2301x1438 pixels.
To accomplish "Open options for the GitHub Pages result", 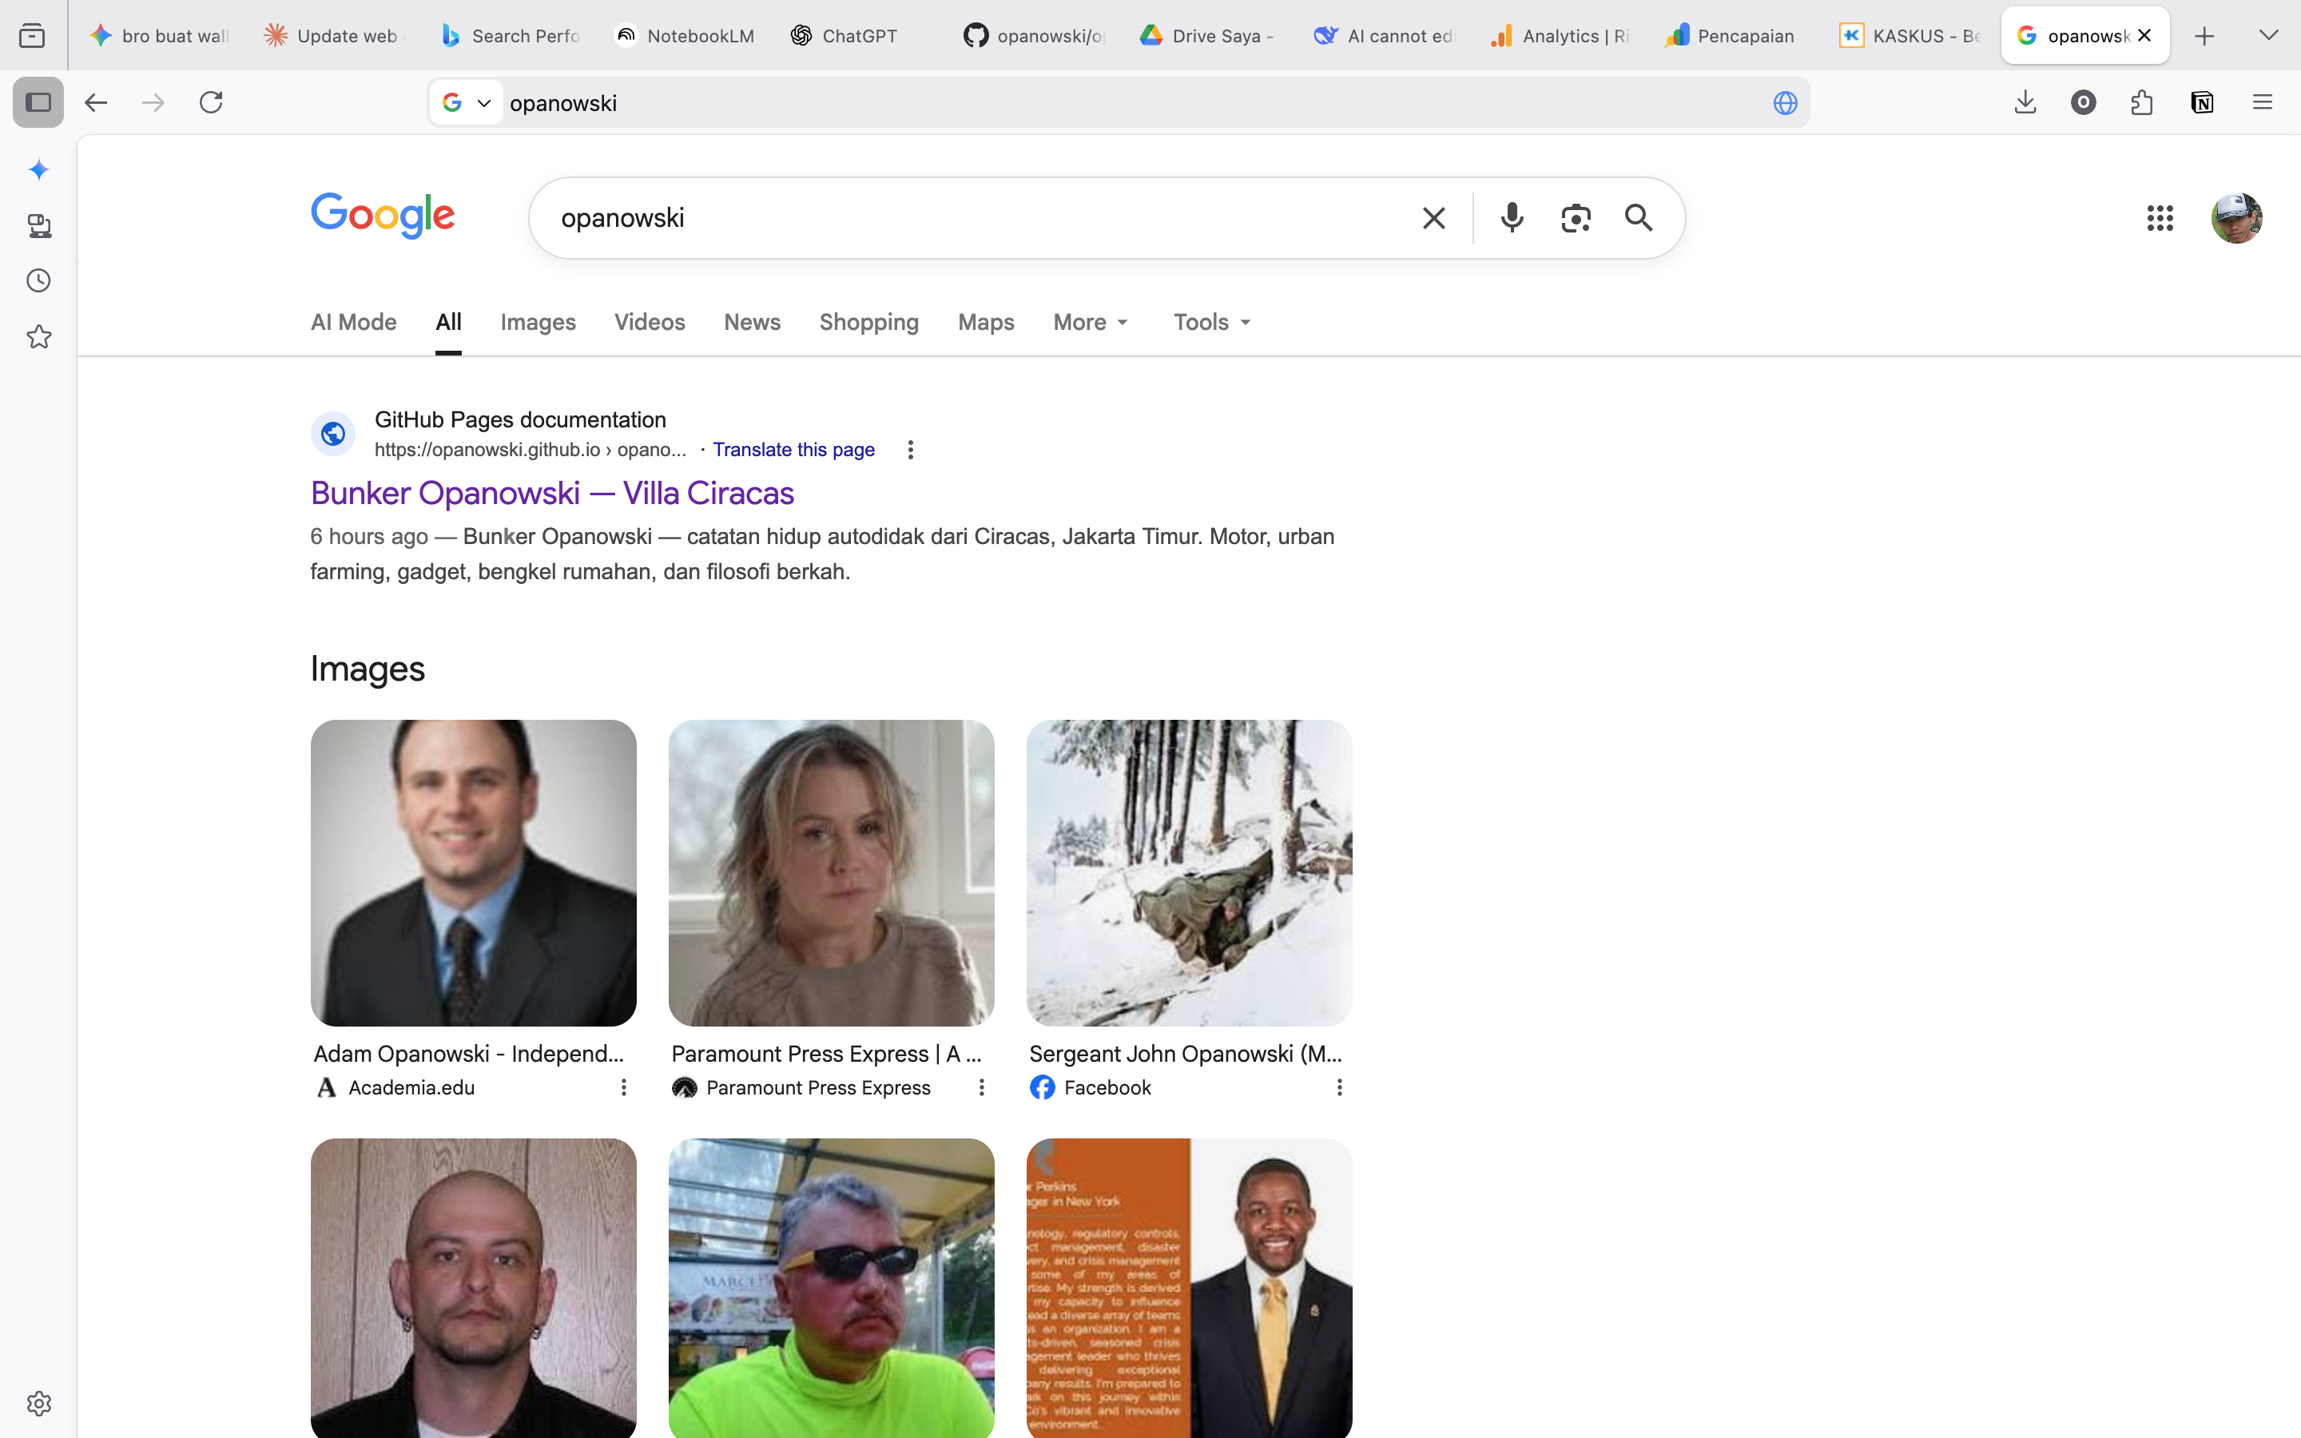I will [x=910, y=450].
